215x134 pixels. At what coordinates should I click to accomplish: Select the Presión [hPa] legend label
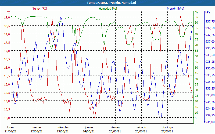175,9
